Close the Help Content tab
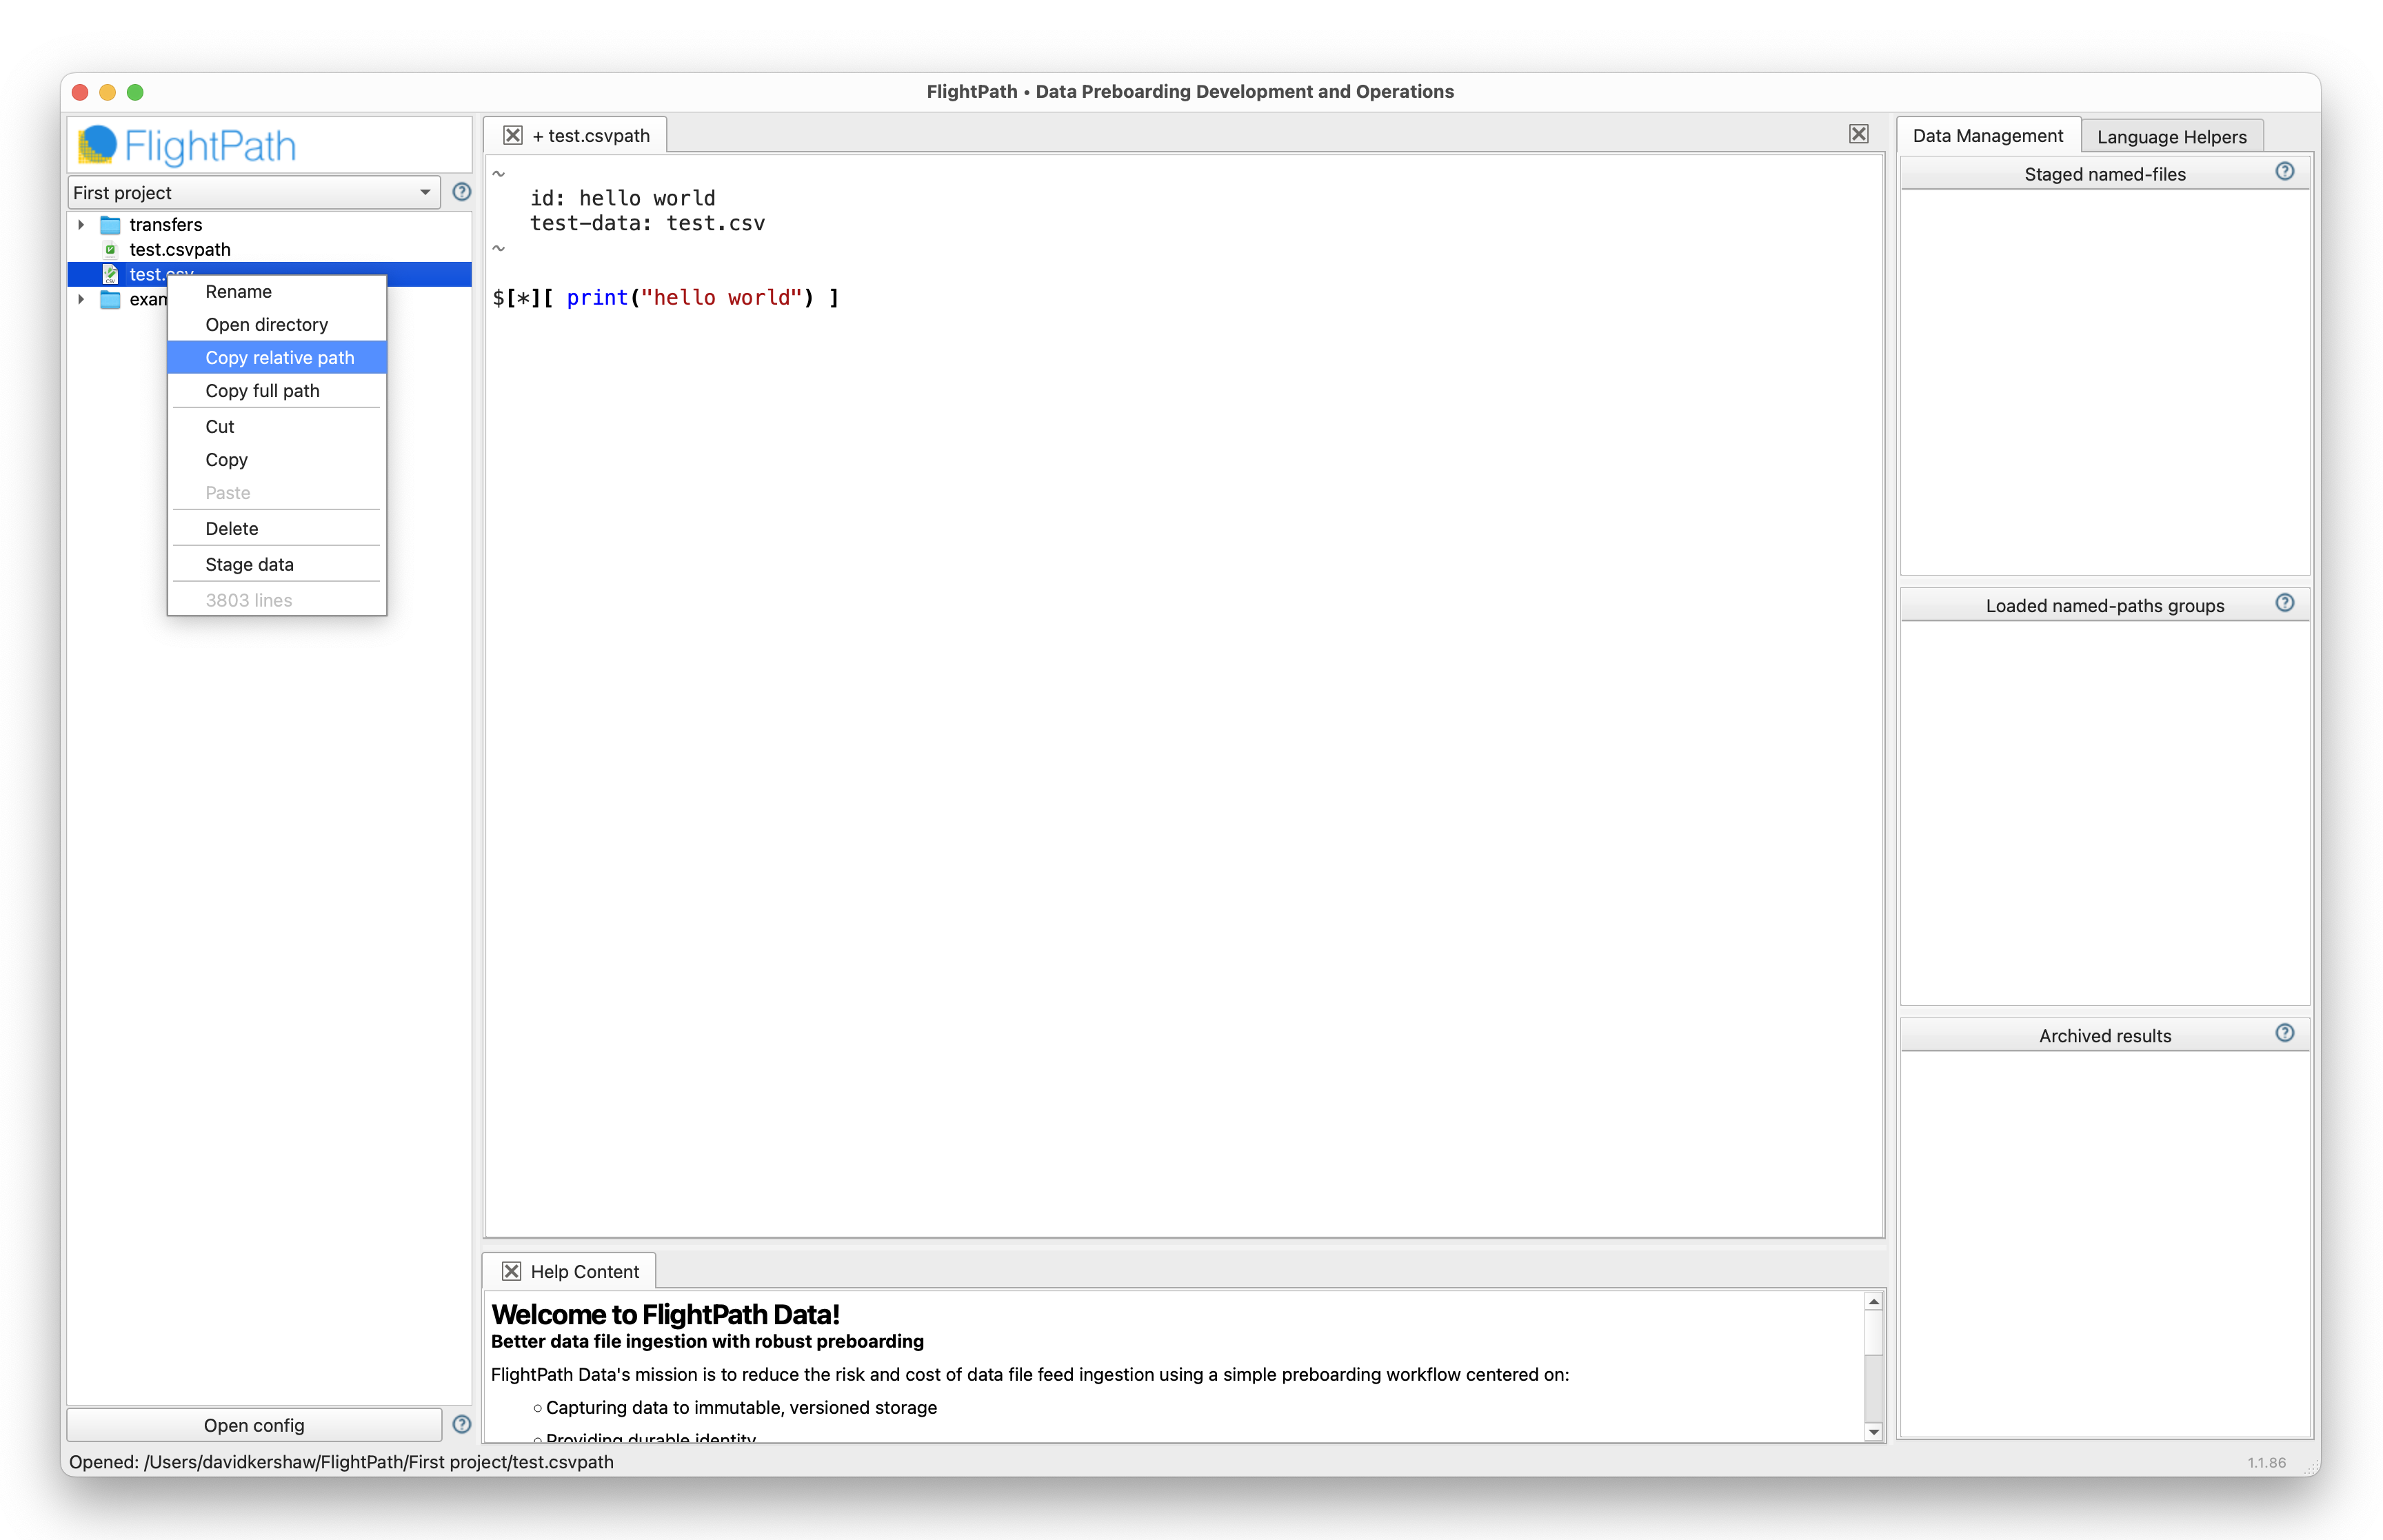The height and width of the screenshot is (1540, 2383). click(511, 1271)
